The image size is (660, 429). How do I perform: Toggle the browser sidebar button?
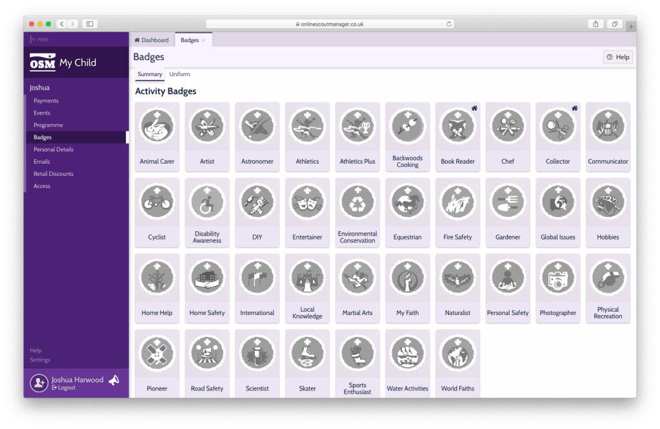(90, 24)
